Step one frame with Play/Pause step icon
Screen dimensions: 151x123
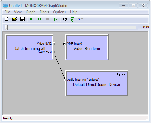point(56,19)
